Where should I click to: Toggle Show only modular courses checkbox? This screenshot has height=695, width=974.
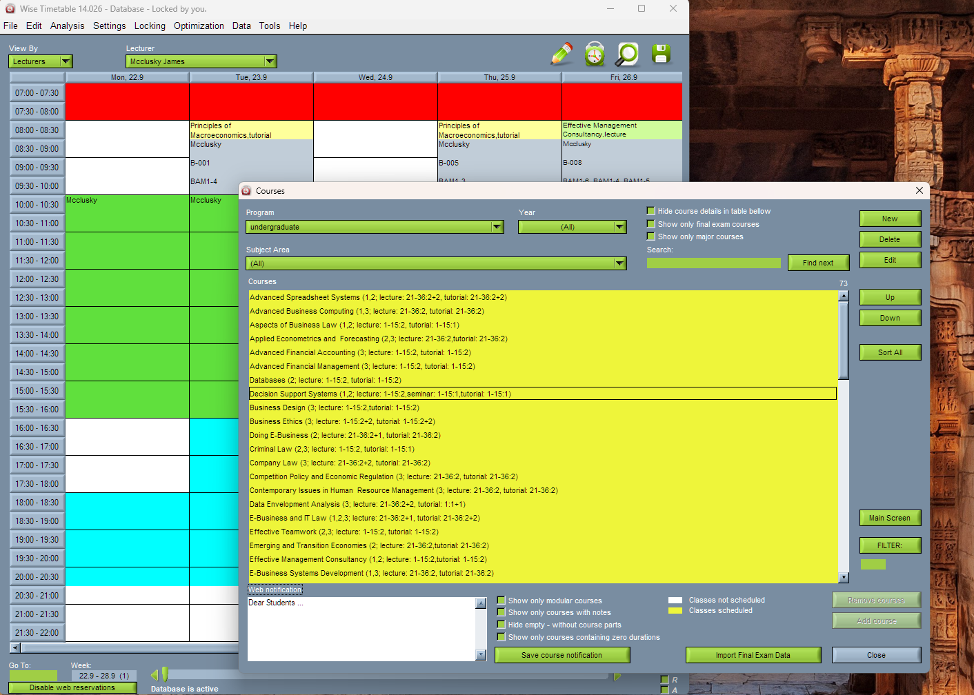coord(501,601)
